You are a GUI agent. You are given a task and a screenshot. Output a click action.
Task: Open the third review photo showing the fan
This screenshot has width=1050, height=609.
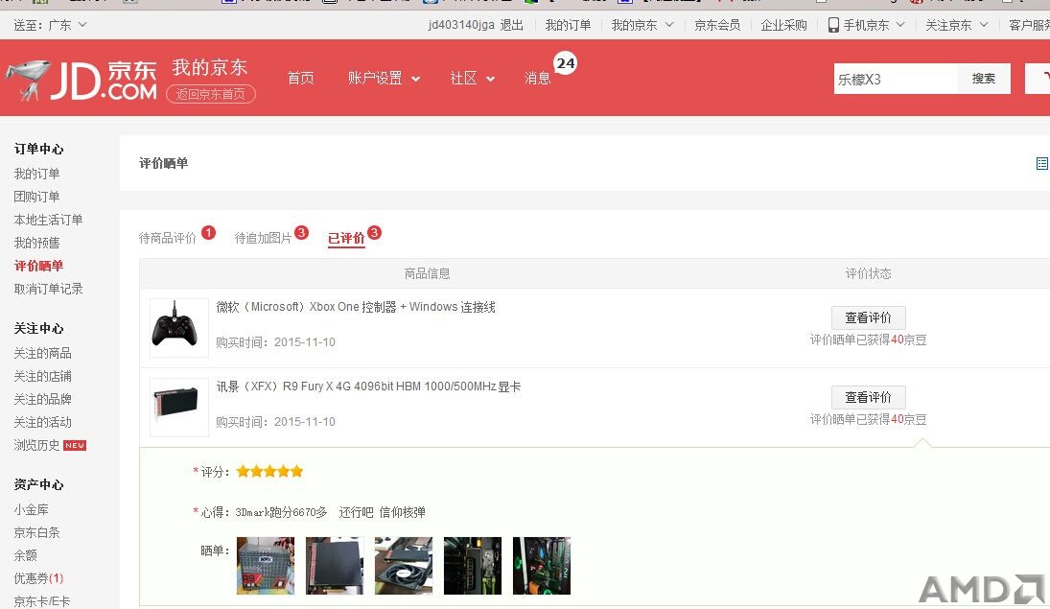point(403,566)
